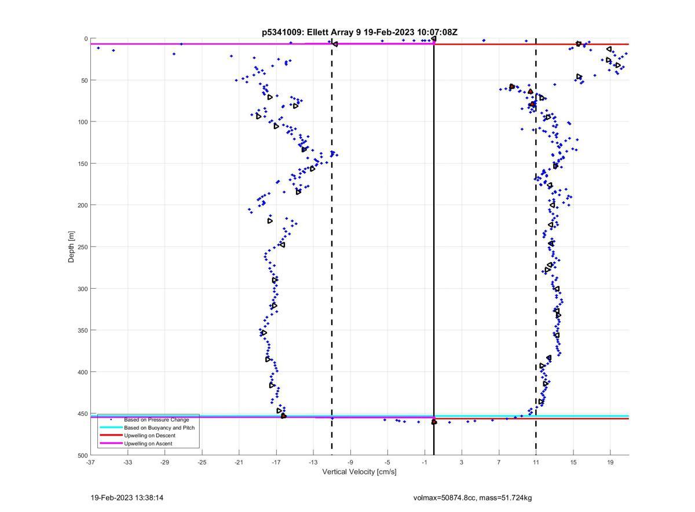Click black triangle marker atop the solid black line
This screenshot has width=695, height=512.
(x=433, y=39)
